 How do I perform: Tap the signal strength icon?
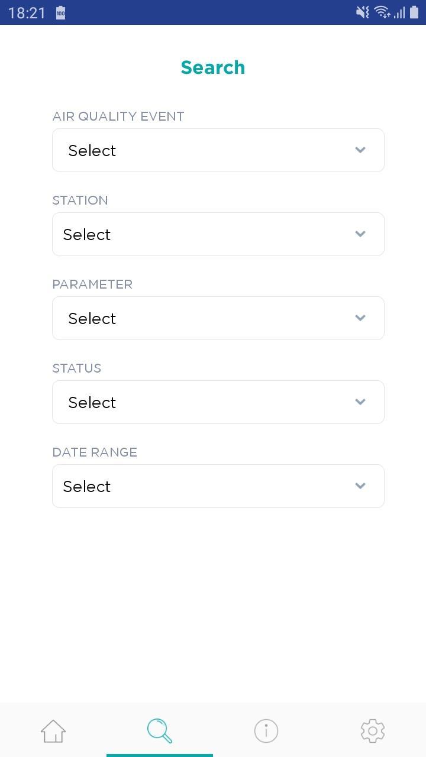399,12
